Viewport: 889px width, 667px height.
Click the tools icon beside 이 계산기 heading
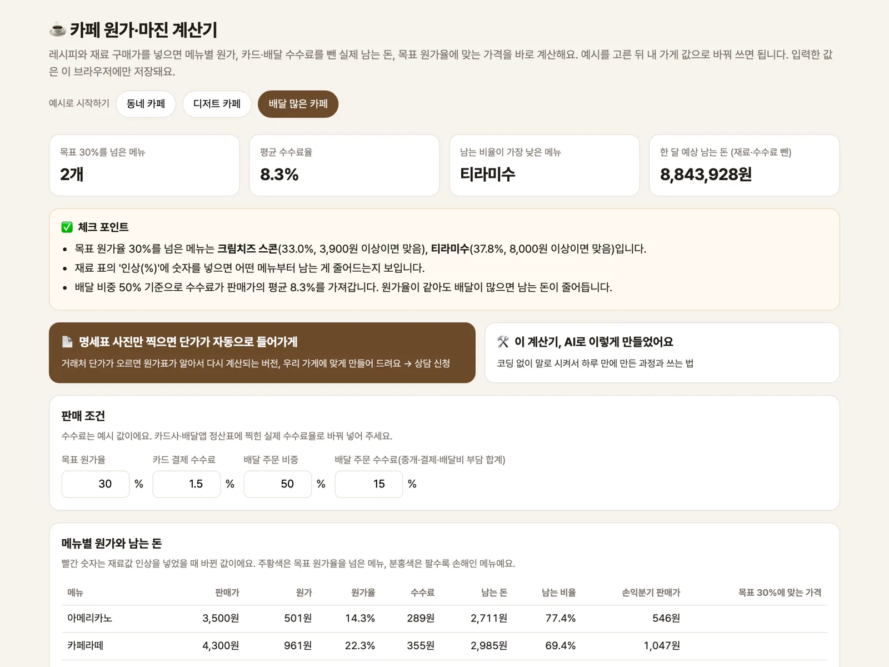(x=503, y=342)
